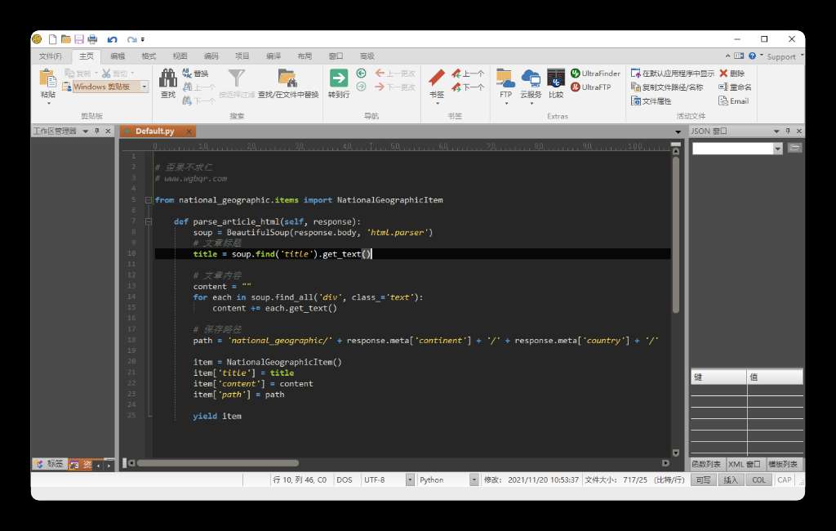
Task: Toggle 插入 insert mode in status bar
Action: (x=731, y=480)
